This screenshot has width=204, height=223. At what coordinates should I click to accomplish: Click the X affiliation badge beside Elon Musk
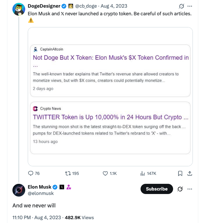62,187
